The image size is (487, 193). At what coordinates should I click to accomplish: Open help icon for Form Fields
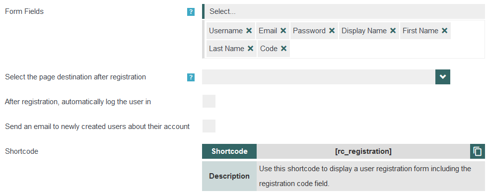[191, 12]
